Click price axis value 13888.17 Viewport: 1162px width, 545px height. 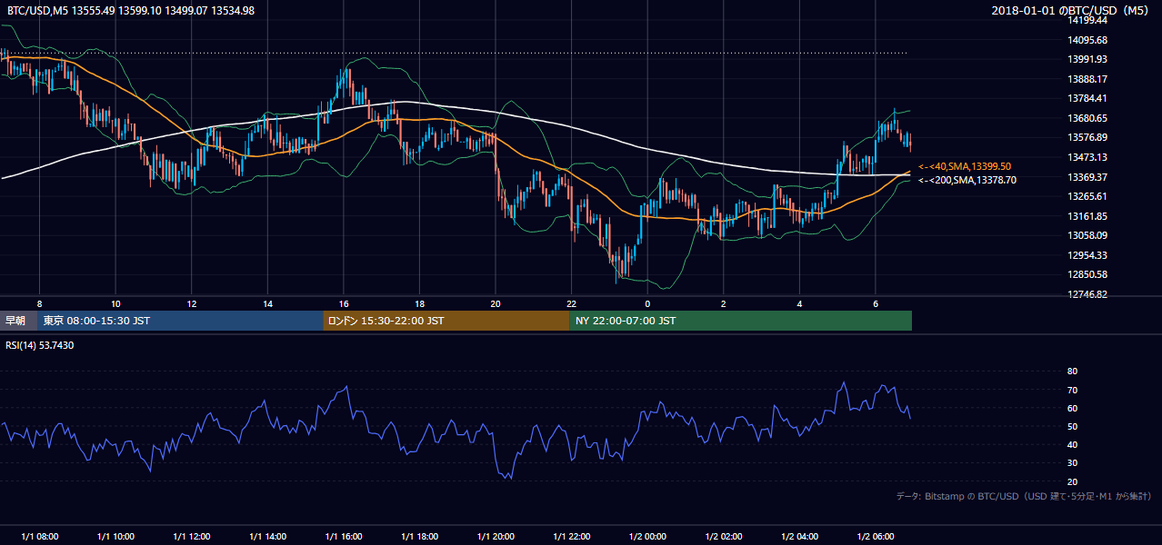(1087, 79)
